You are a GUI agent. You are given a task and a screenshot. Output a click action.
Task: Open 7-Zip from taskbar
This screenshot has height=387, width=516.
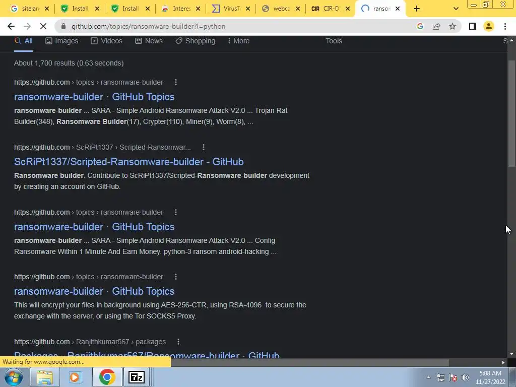tap(137, 377)
